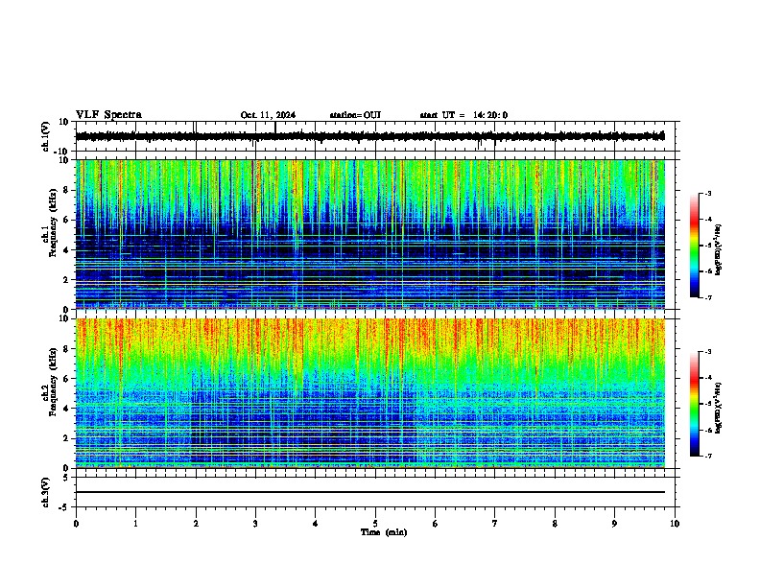
Task: Click the "ch.3(V)" axis label
Action: click(x=46, y=492)
